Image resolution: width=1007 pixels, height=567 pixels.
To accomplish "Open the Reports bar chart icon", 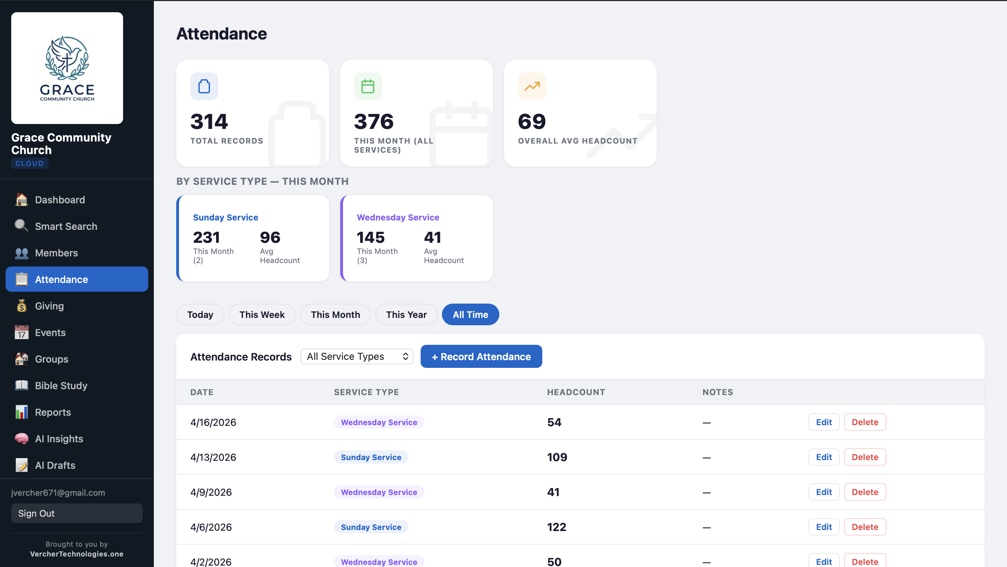I will click(21, 412).
